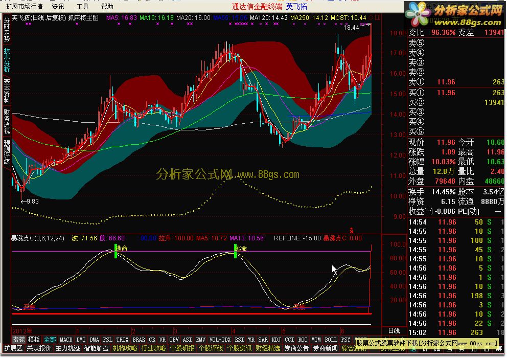Switch indicator to EMV
The height and width of the screenshot is (358, 507).
pos(200,340)
